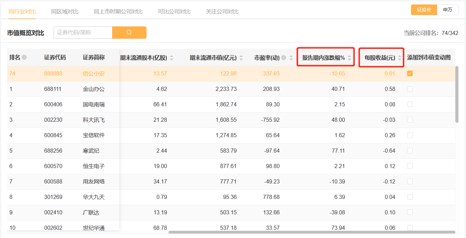
Task: Click the stock code 002230
Action: pos(53,120)
